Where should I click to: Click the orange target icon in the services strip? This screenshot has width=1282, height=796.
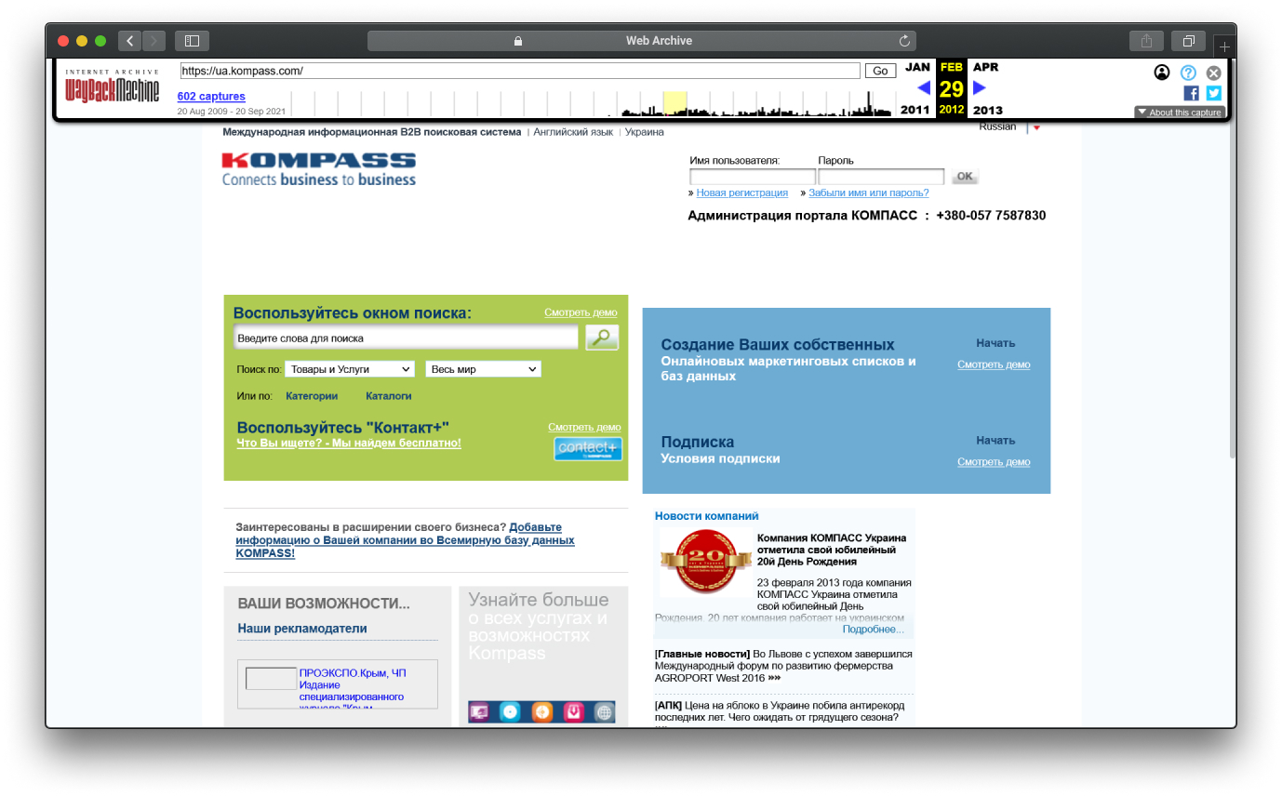point(542,711)
